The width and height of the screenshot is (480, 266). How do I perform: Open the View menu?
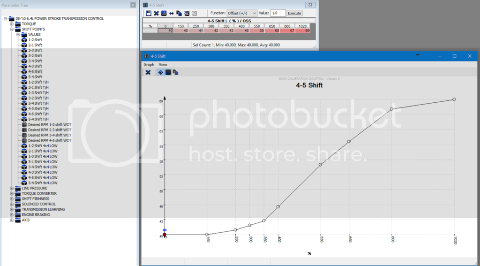[163, 65]
